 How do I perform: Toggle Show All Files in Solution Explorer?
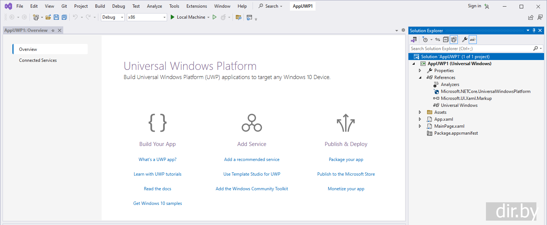click(x=454, y=40)
